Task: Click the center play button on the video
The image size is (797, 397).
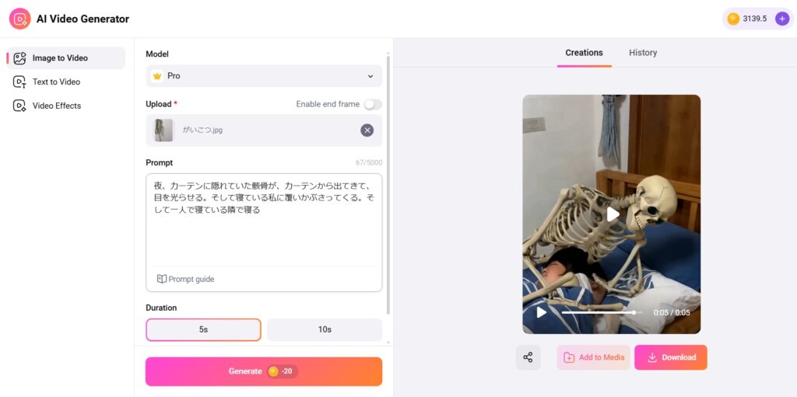Action: [613, 214]
